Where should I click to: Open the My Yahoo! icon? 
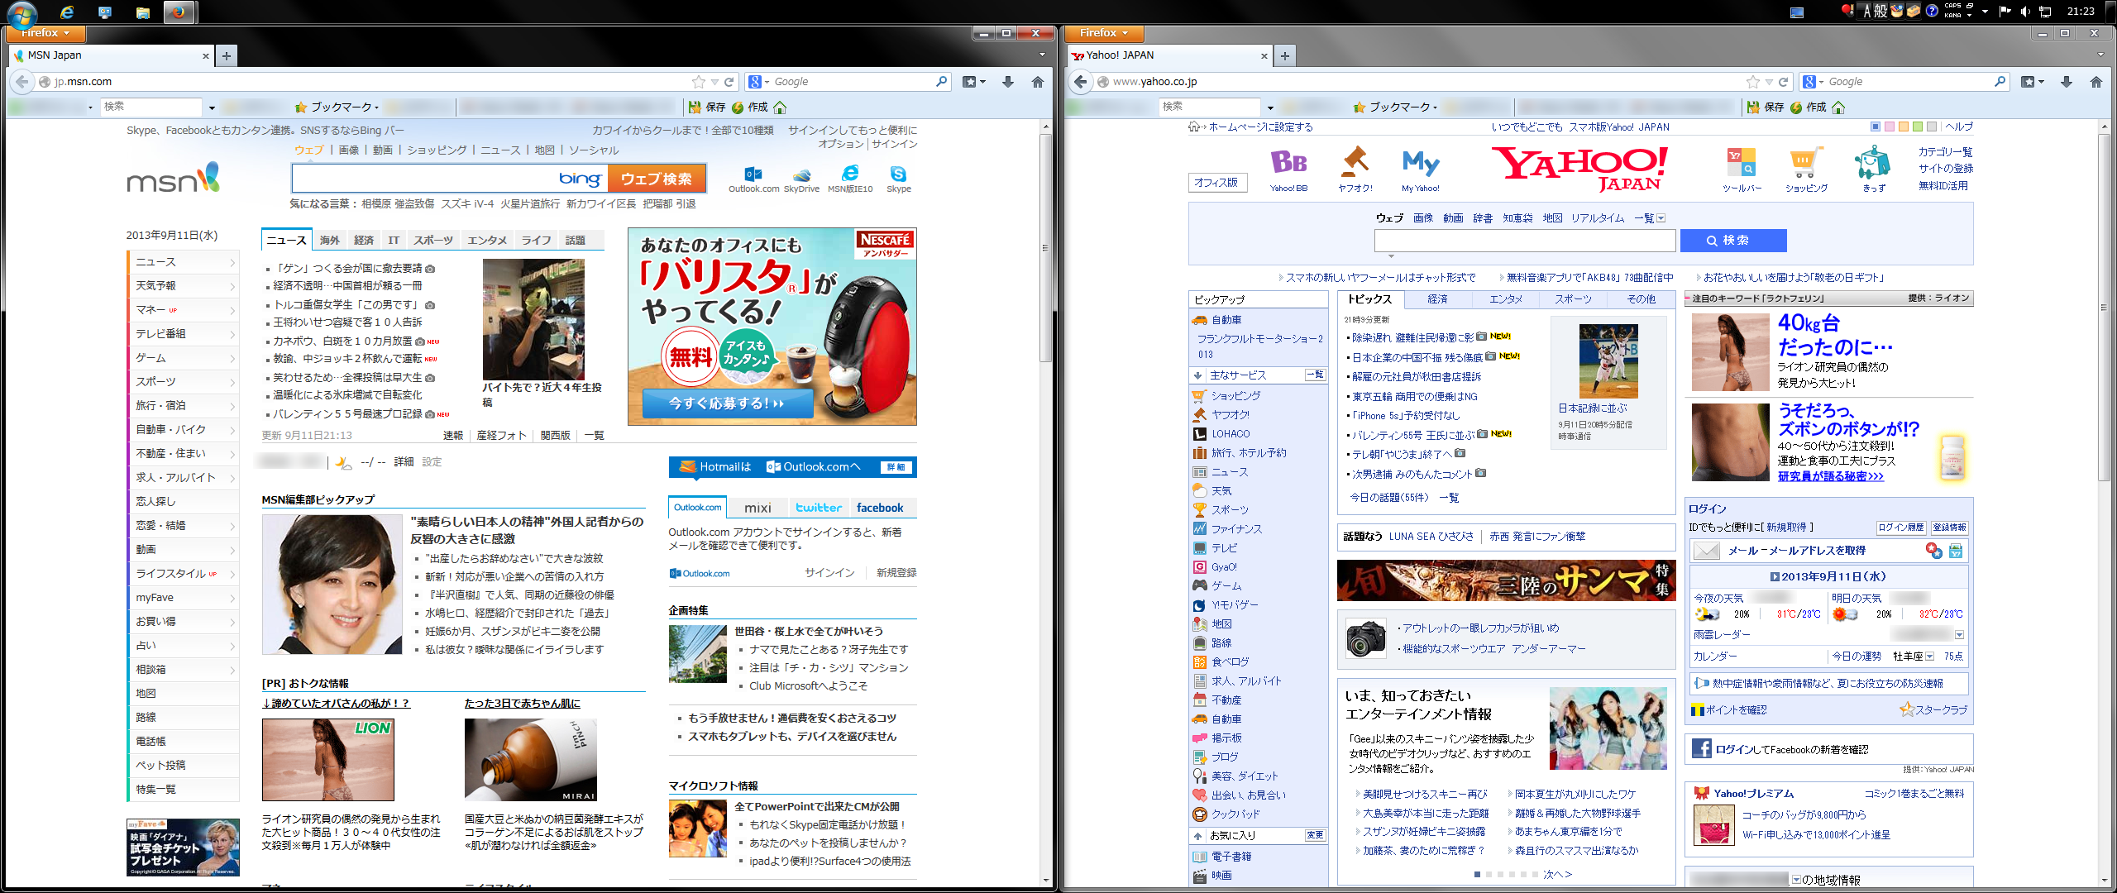[x=1420, y=163]
